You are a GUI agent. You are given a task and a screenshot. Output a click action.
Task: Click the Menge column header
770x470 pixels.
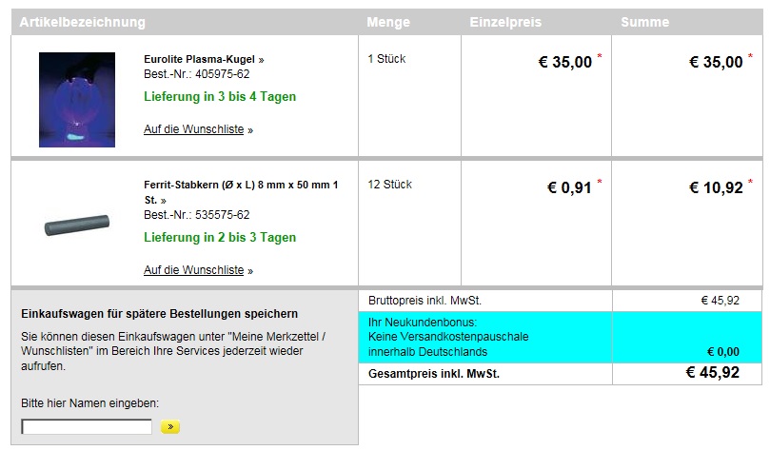coord(388,22)
